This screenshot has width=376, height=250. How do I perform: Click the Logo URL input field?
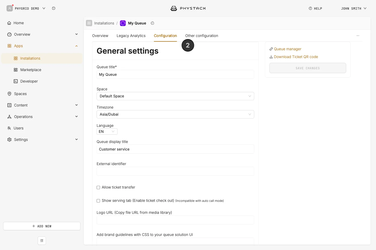coord(175,220)
